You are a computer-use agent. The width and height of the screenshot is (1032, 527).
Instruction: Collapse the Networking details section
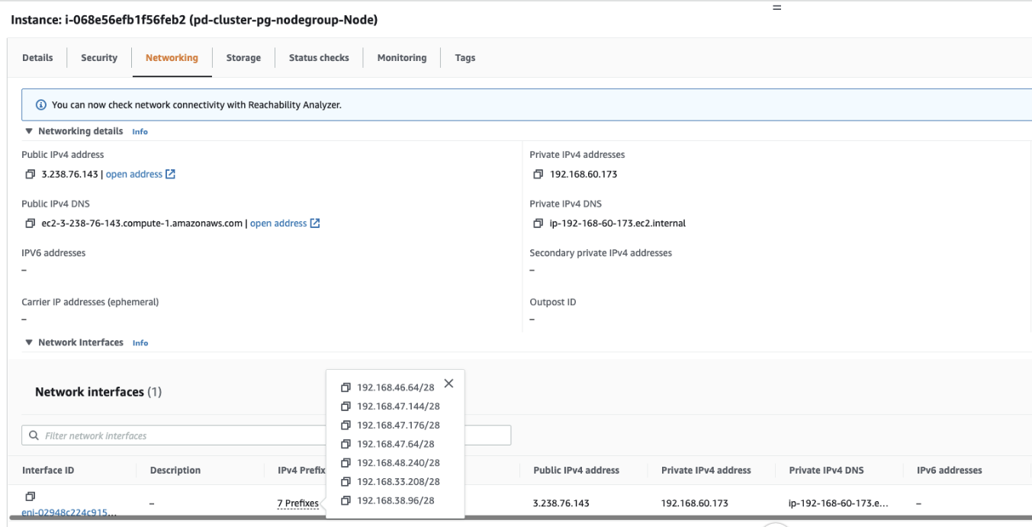click(29, 131)
